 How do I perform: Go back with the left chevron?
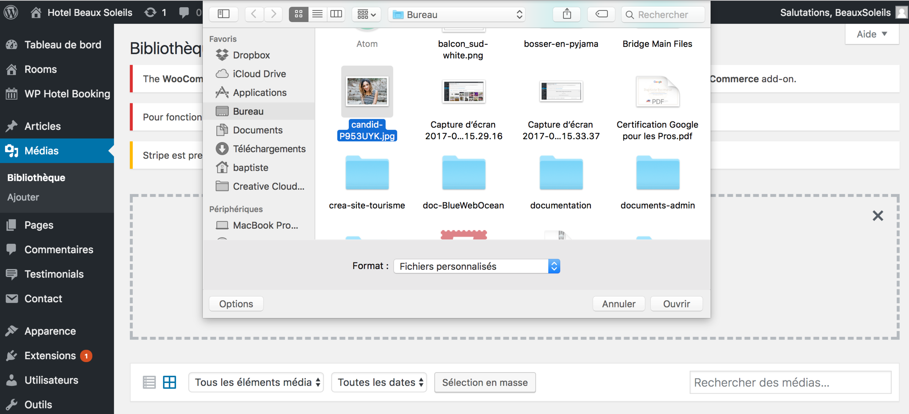(254, 14)
